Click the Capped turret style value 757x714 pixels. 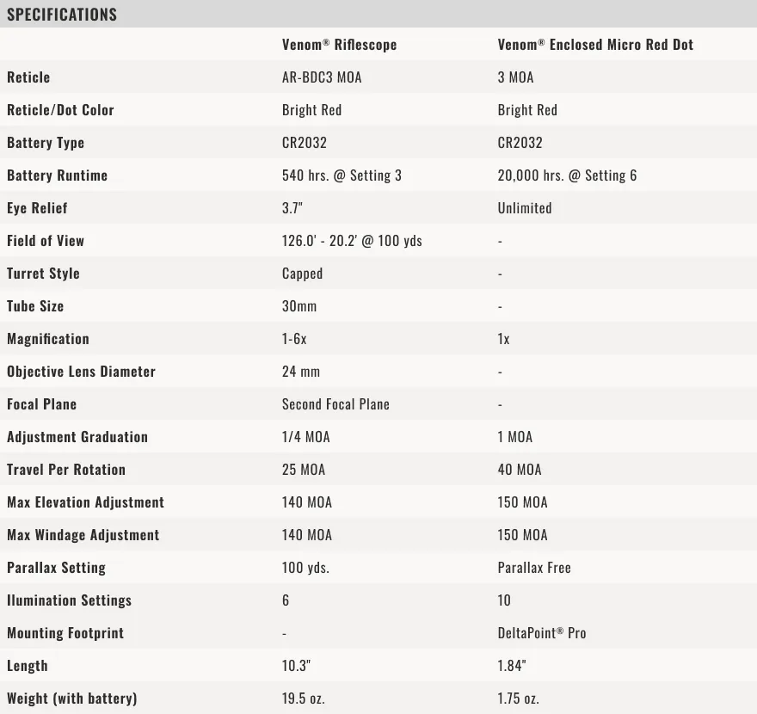coord(302,274)
